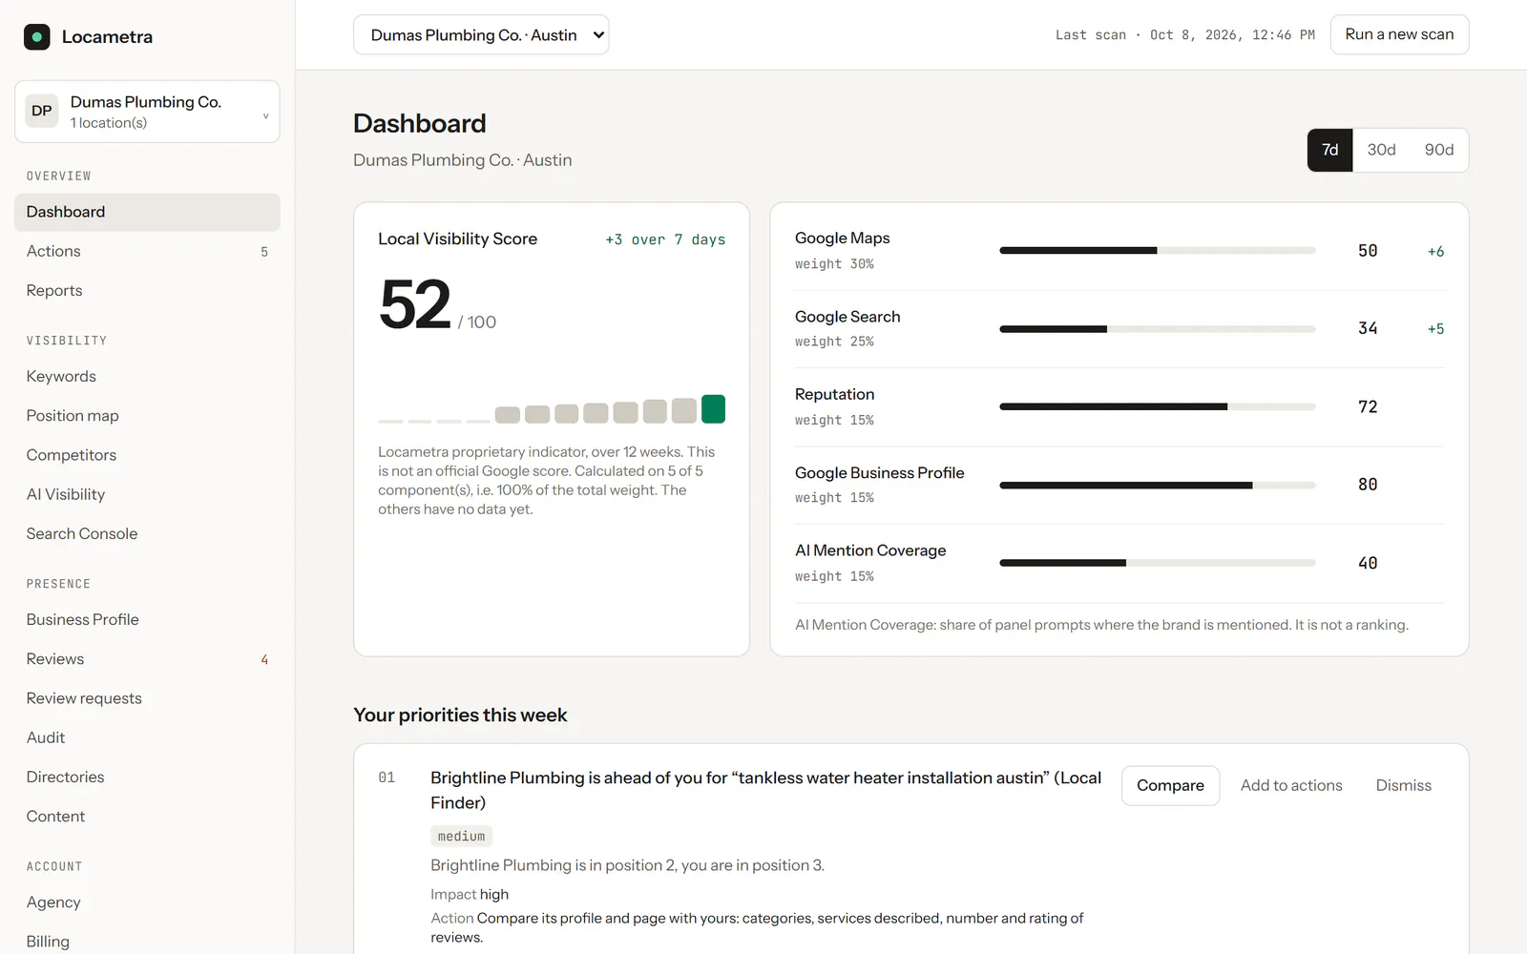
Task: Click the Locametra logo icon
Action: 36,37
